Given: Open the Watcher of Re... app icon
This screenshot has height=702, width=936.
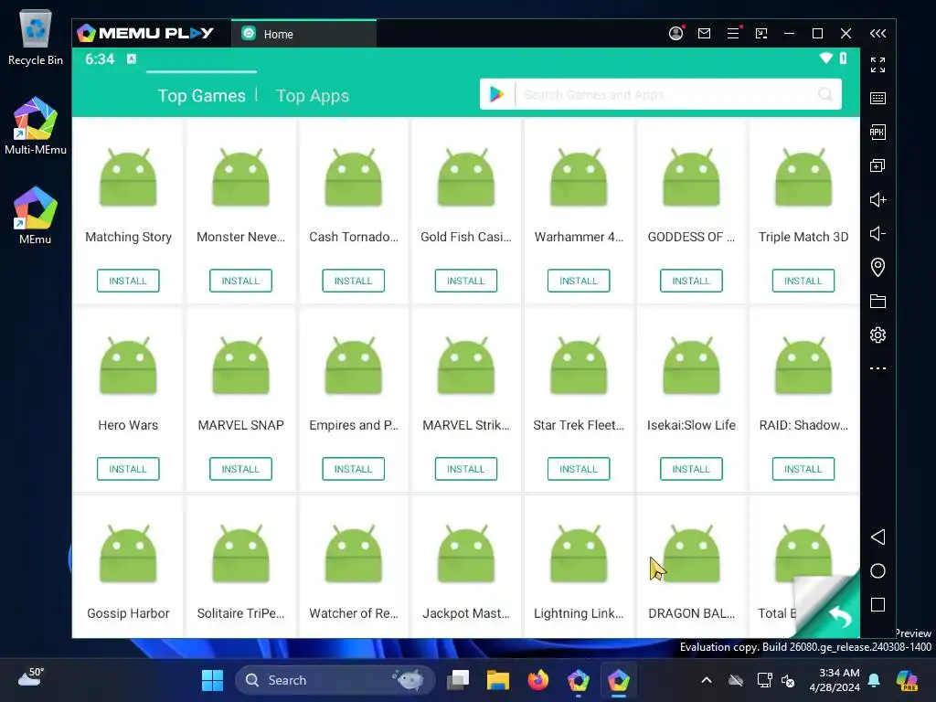Looking at the screenshot, I should [x=354, y=554].
